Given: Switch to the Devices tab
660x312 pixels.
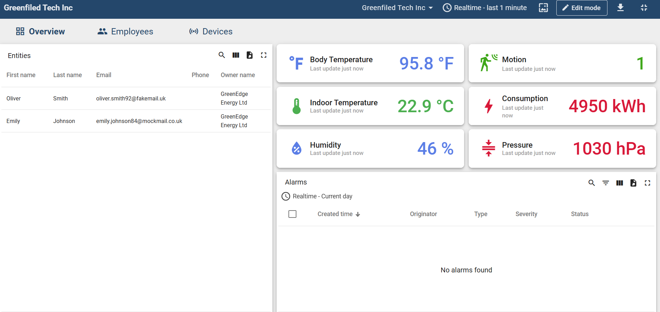Looking at the screenshot, I should (x=211, y=32).
